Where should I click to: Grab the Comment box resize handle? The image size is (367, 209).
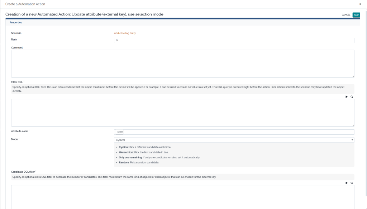coord(353,76)
